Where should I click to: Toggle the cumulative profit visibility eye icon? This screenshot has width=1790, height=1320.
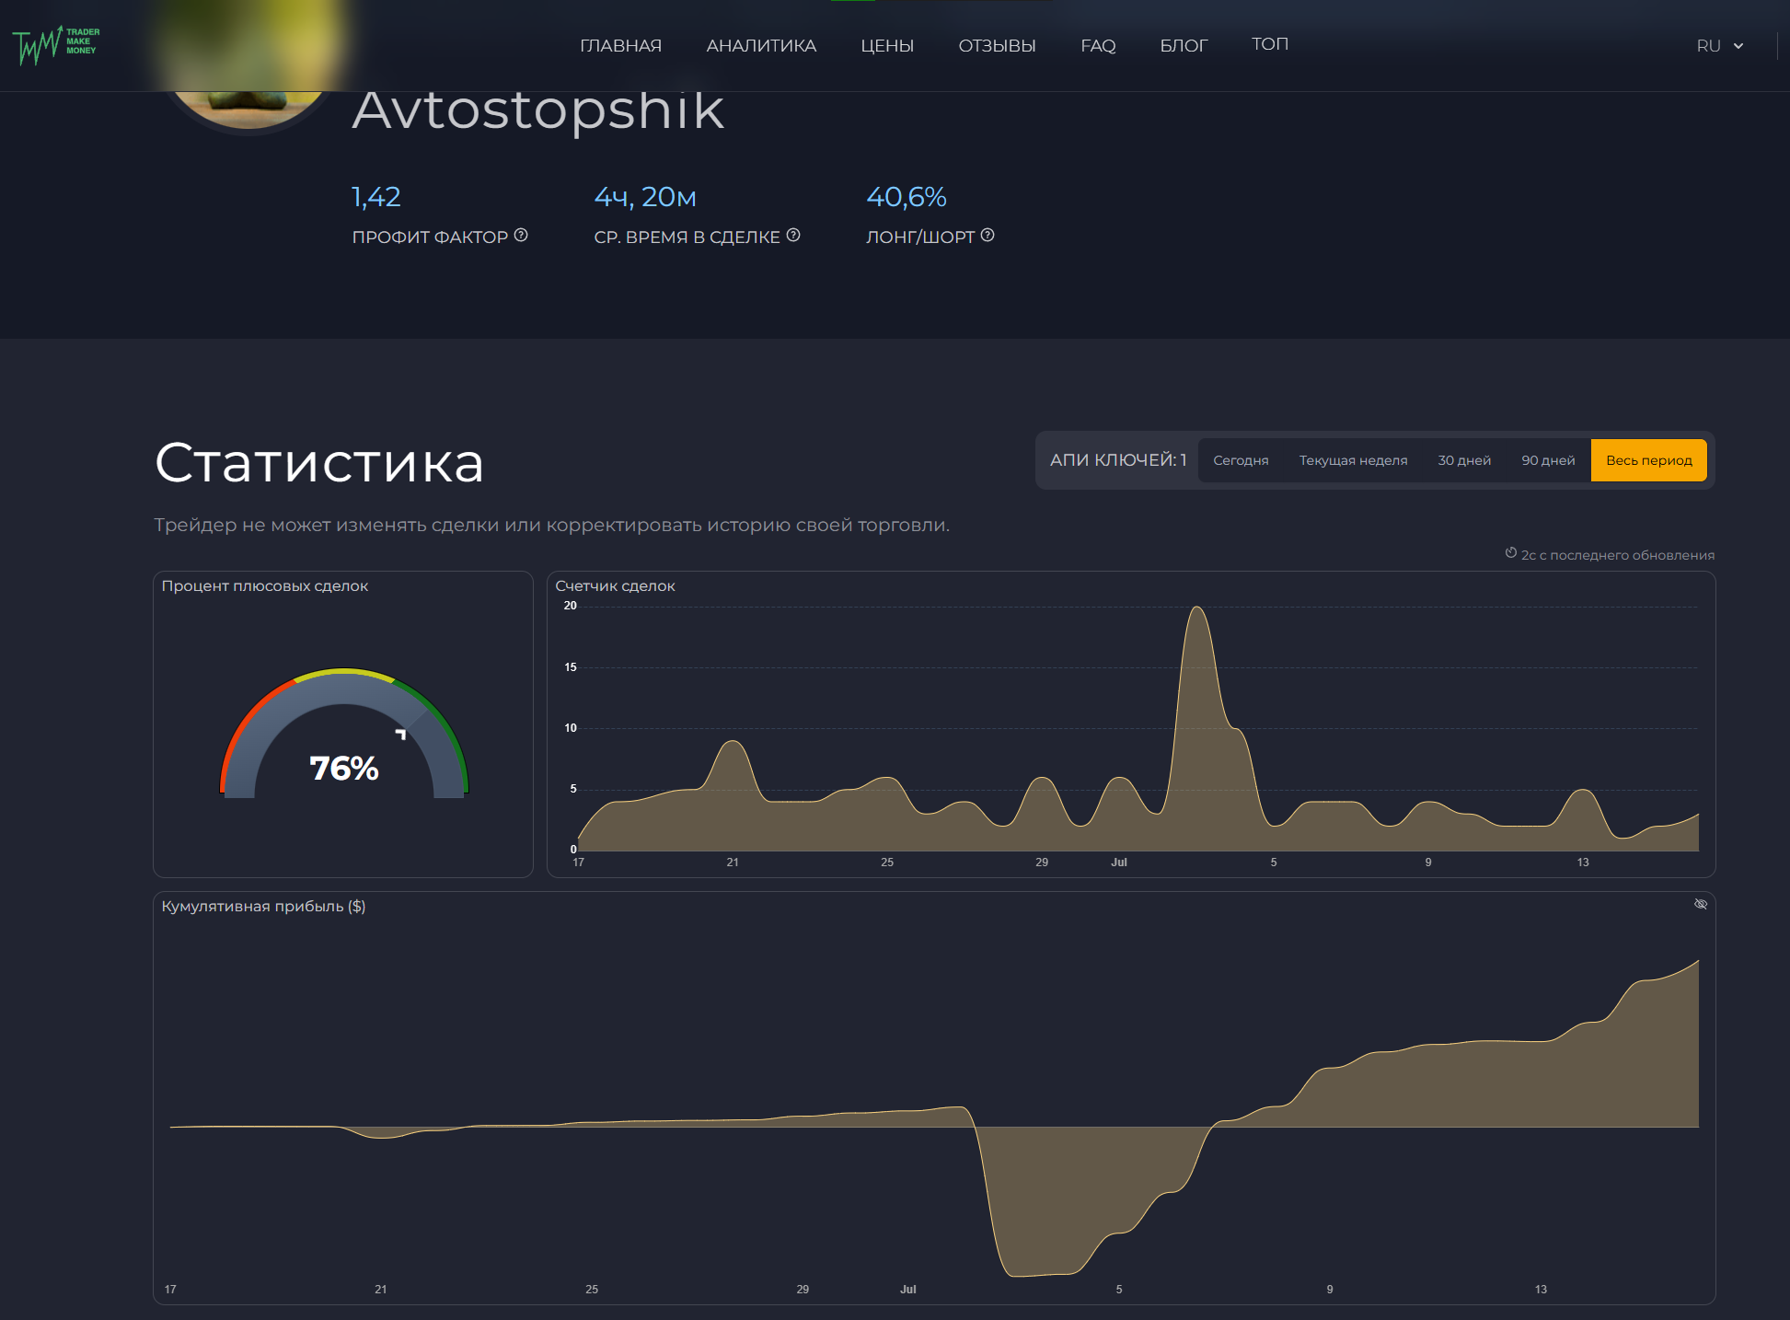point(1700,904)
